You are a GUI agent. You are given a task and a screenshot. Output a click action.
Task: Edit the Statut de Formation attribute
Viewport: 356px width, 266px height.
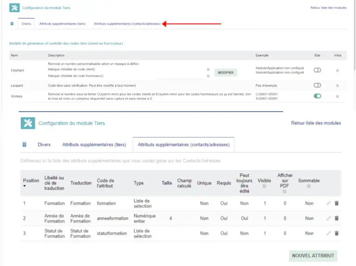coord(329,233)
